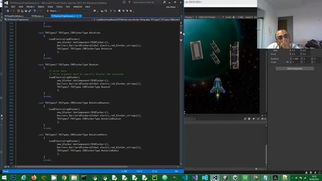Viewport: 322px width, 181px height.
Task: Click 'case T01TypesT.T01Types.CRBlockerType.Bouncer:' code line
Action: pyautogui.click(x=68, y=64)
